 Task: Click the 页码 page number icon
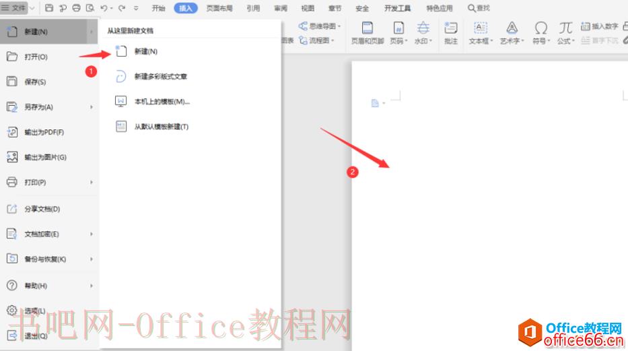[398, 28]
